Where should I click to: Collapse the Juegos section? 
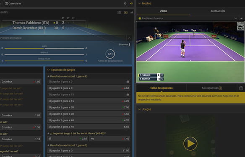click(140, 109)
